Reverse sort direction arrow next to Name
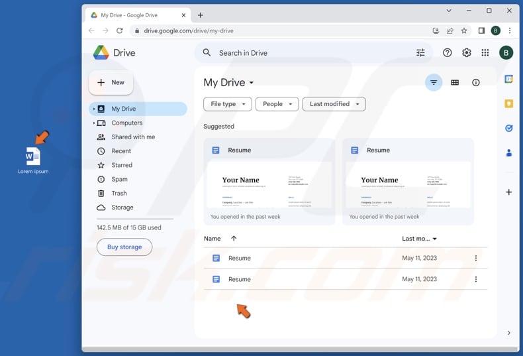 [x=234, y=239]
